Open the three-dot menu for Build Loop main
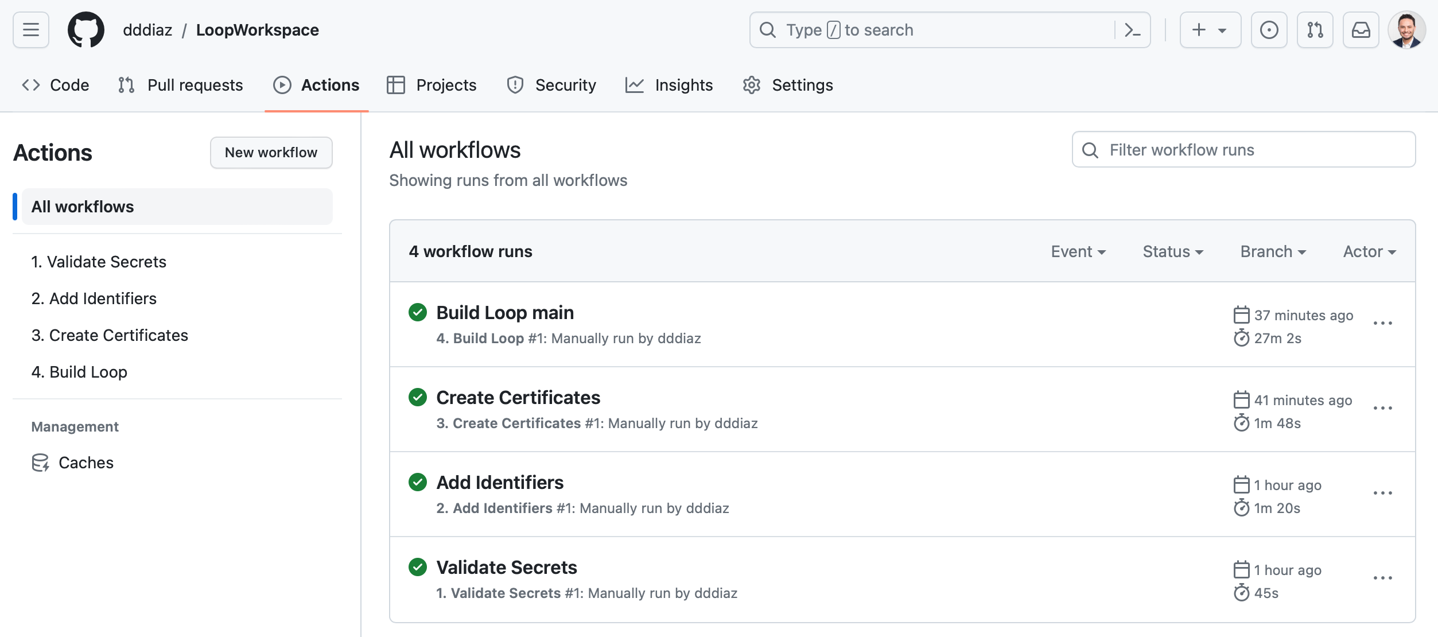 [1382, 324]
